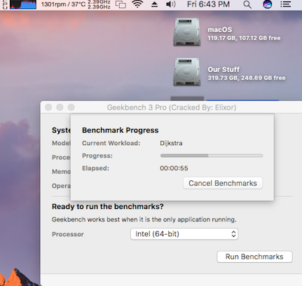The height and width of the screenshot is (286, 302).
Task: Click the Geekbench 3 Pro window title
Action: [x=172, y=107]
